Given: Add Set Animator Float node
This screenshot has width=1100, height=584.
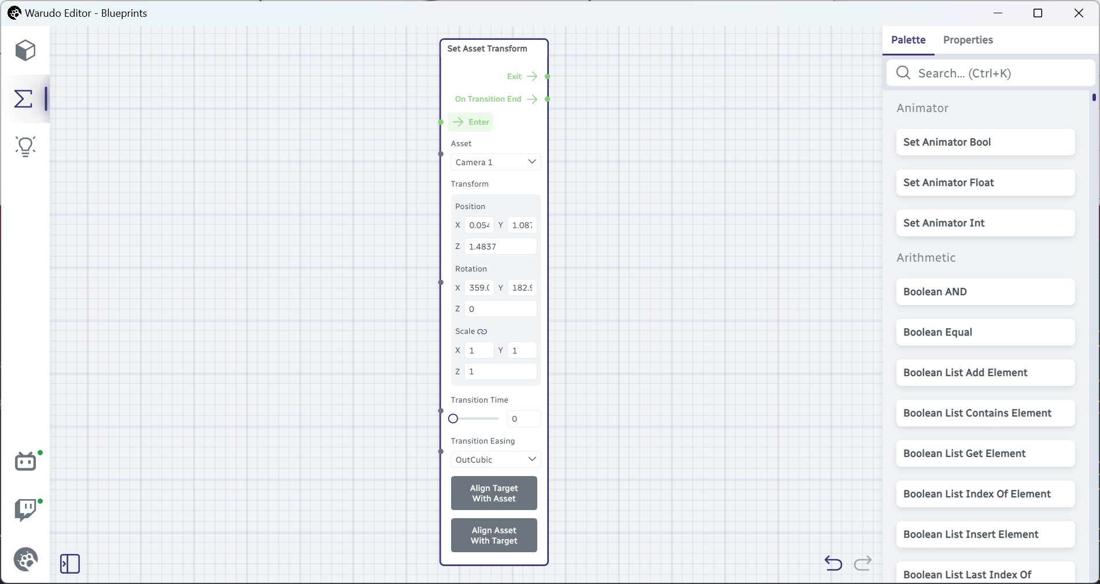Looking at the screenshot, I should coord(985,183).
